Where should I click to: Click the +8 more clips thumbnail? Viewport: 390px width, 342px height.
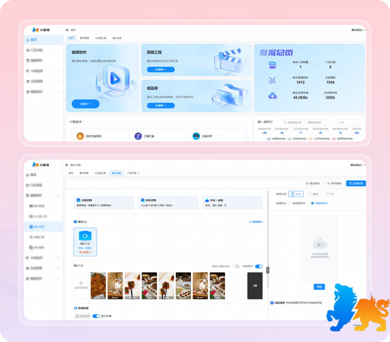[x=254, y=286]
